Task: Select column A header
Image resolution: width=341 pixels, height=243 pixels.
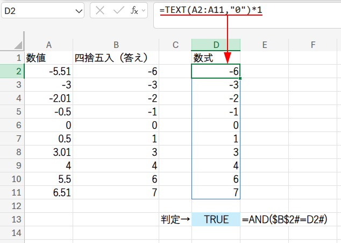Action: (48, 45)
